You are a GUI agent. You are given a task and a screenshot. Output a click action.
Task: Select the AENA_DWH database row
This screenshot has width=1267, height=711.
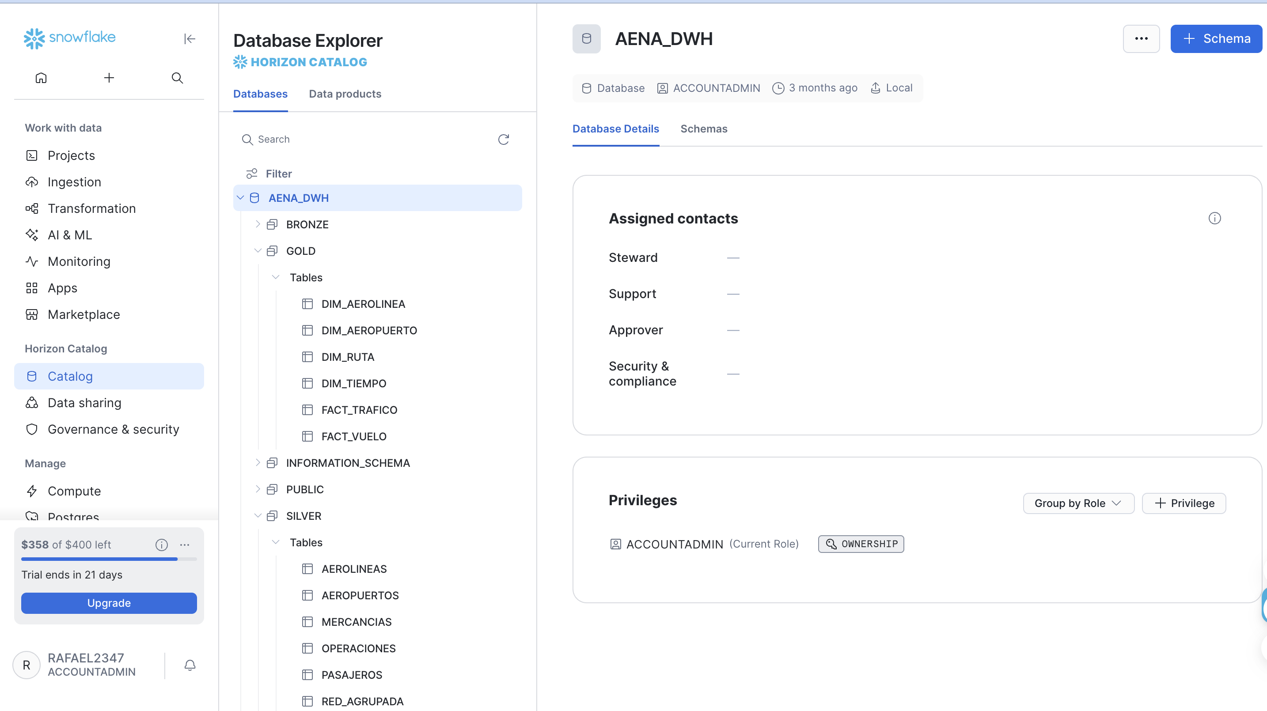tap(378, 198)
